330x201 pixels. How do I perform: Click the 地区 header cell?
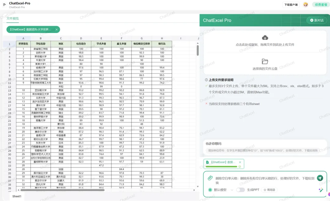point(61,44)
